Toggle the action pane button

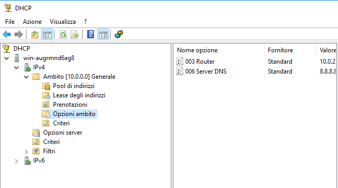coord(103,34)
